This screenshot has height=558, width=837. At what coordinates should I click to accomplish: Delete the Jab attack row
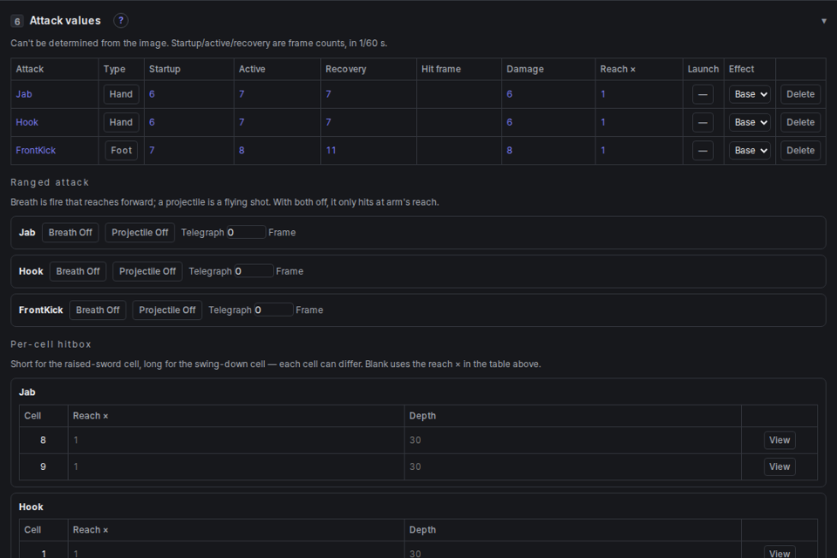coord(800,94)
